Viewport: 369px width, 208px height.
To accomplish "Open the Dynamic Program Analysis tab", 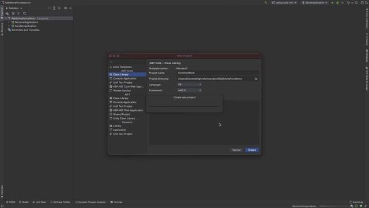I will [91, 202].
